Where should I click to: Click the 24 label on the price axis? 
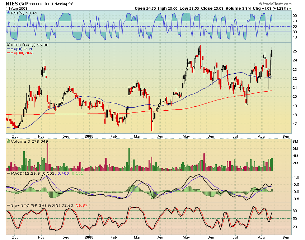(x=295, y=60)
